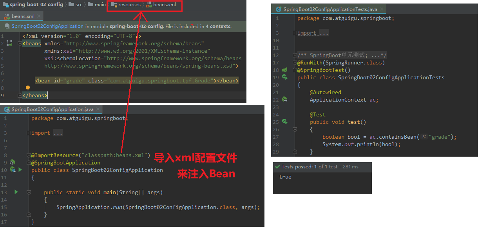487x234 pixels.
Task: Click line number 7 in beans.xml gutter
Action: point(2,81)
